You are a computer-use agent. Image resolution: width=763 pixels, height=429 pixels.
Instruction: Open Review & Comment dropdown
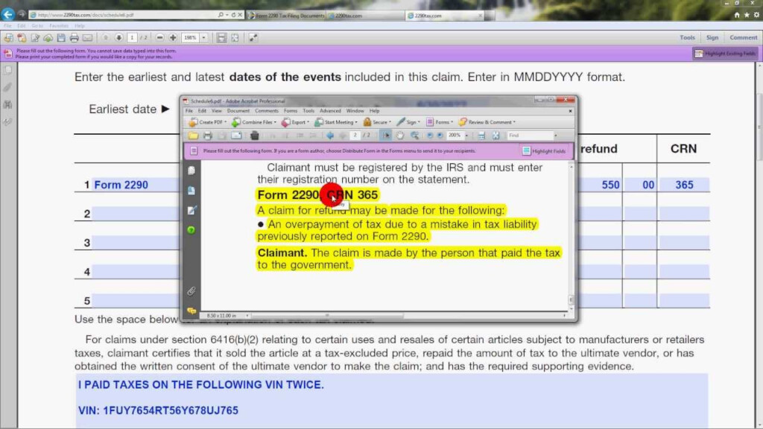pos(487,122)
